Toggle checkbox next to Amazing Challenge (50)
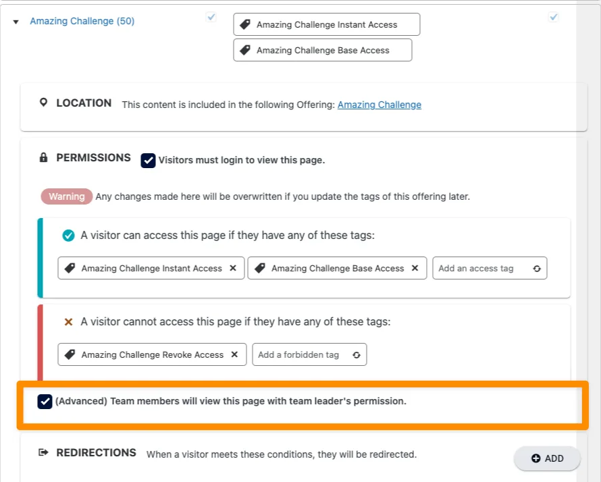 coord(211,18)
